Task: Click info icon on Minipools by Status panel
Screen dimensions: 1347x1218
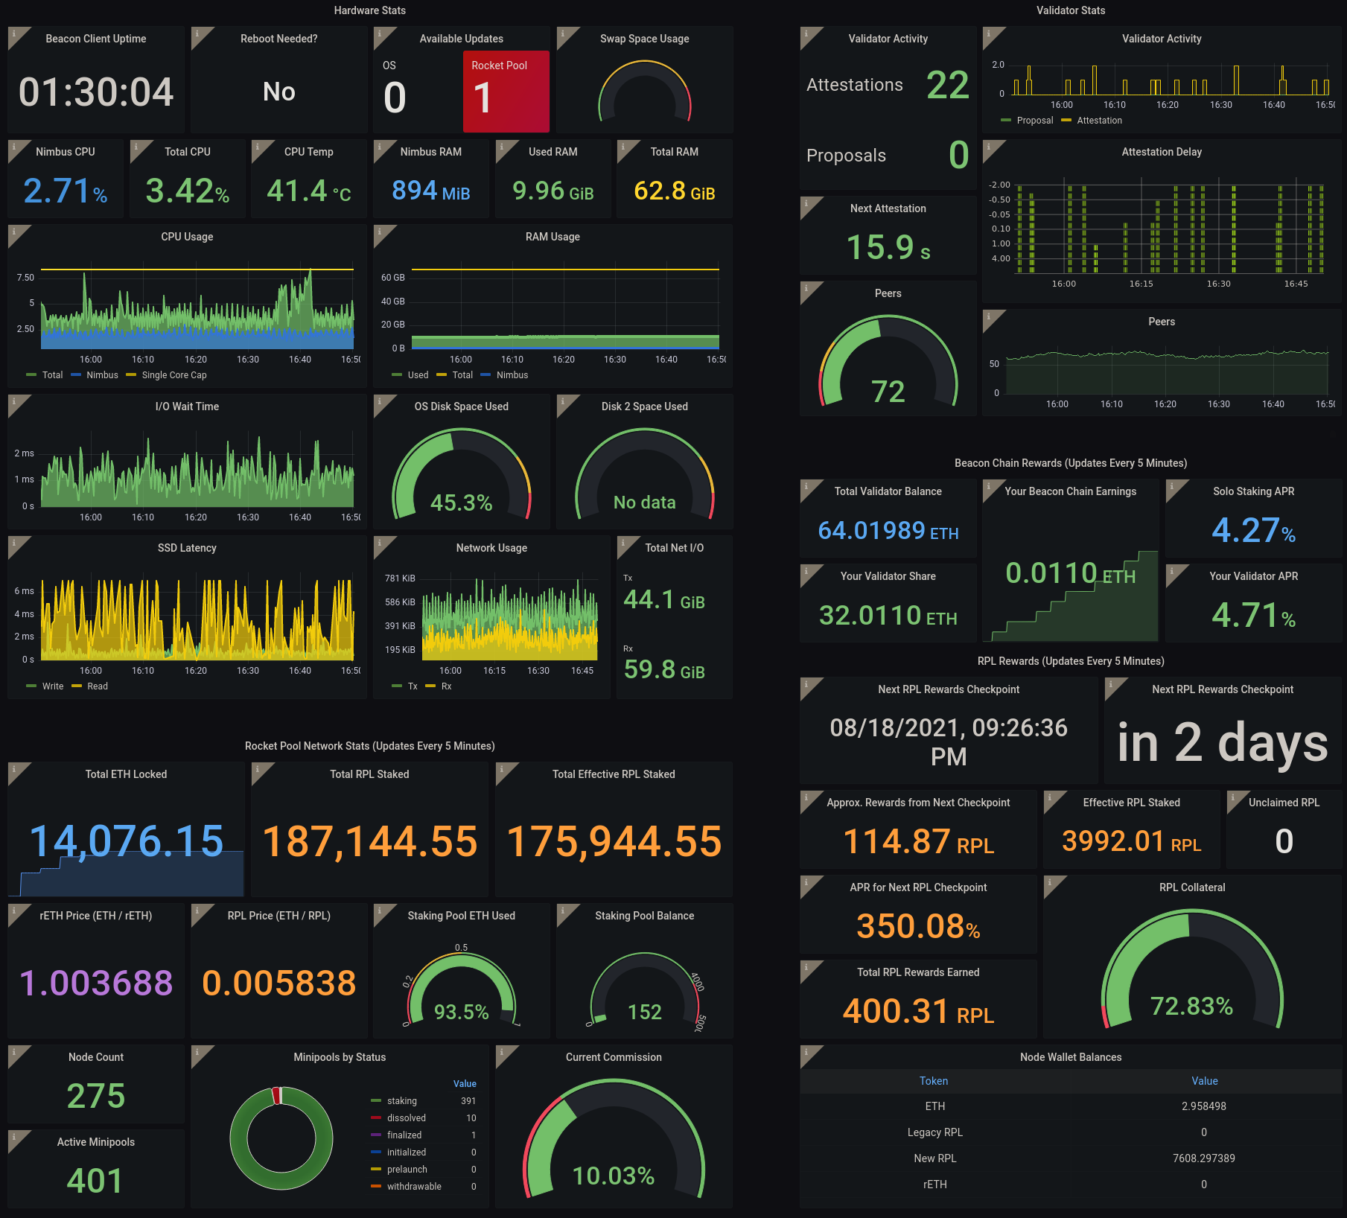Action: [197, 1052]
